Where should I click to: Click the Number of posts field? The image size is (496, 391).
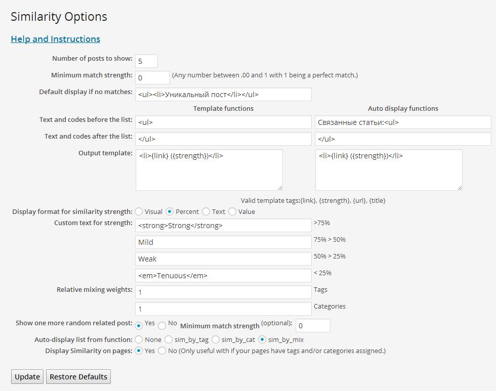tap(146, 61)
